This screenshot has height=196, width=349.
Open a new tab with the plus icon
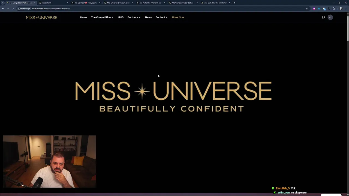point(234,3)
